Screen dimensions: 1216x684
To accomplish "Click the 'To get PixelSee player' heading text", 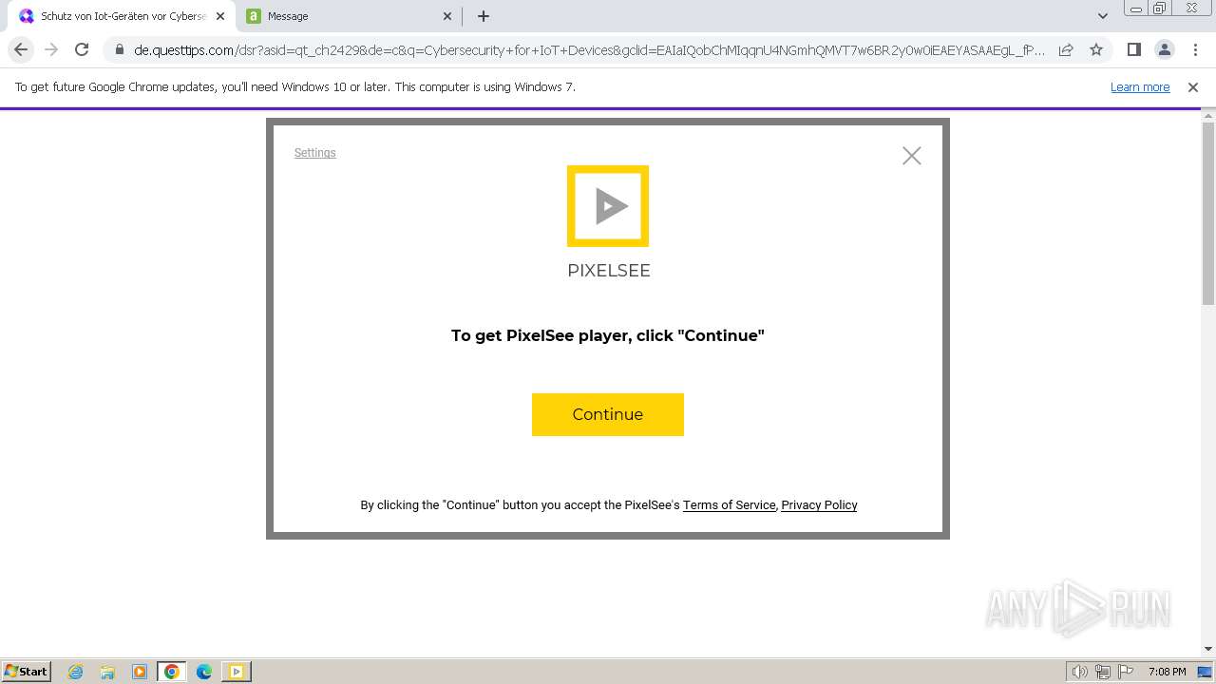I will (x=608, y=335).
